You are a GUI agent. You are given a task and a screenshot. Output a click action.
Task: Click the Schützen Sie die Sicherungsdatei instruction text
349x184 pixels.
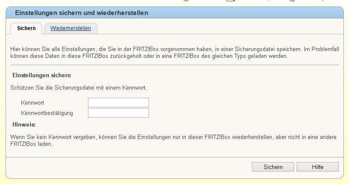point(79,87)
